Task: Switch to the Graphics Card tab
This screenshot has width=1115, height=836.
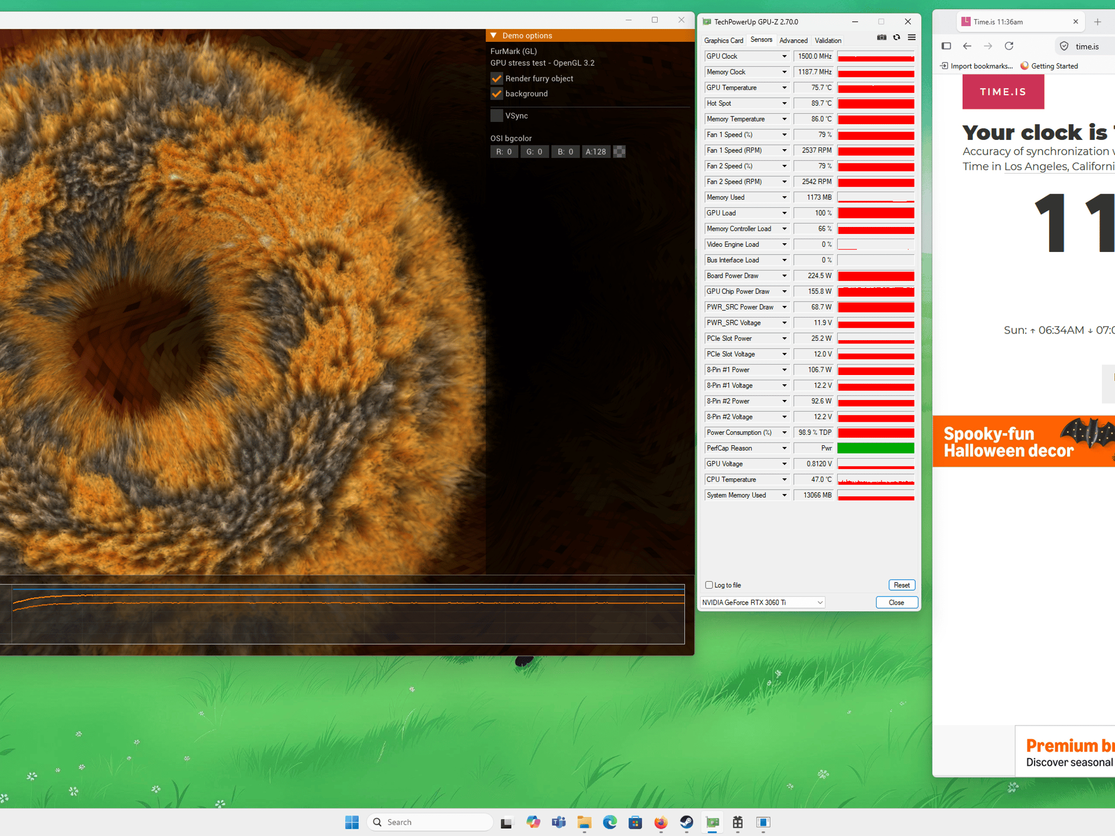Action: (724, 40)
